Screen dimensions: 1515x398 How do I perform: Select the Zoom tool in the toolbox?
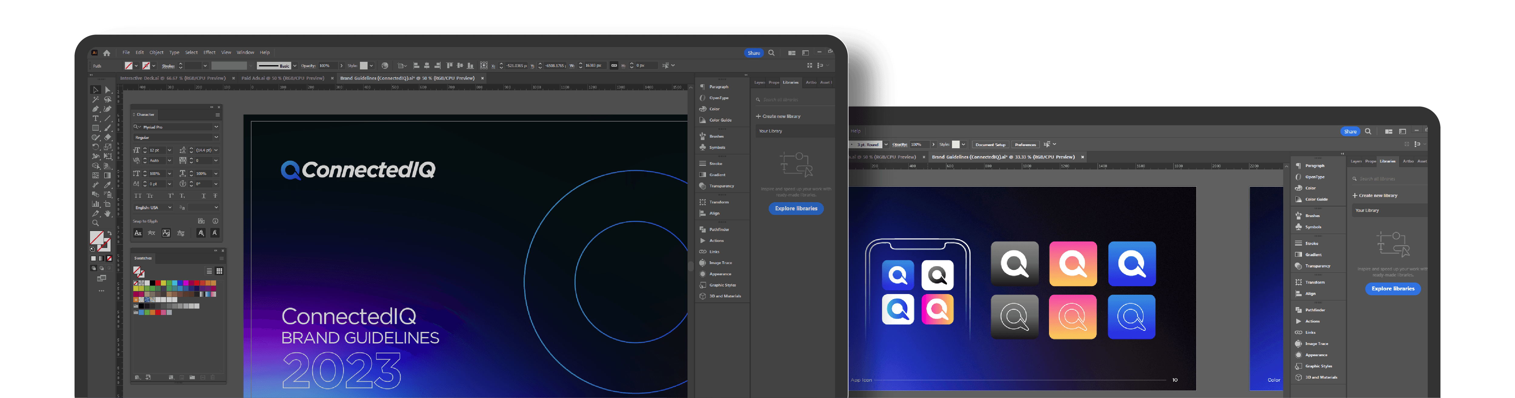coord(95,223)
